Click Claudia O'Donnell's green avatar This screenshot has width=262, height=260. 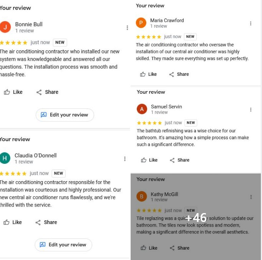click(5, 158)
